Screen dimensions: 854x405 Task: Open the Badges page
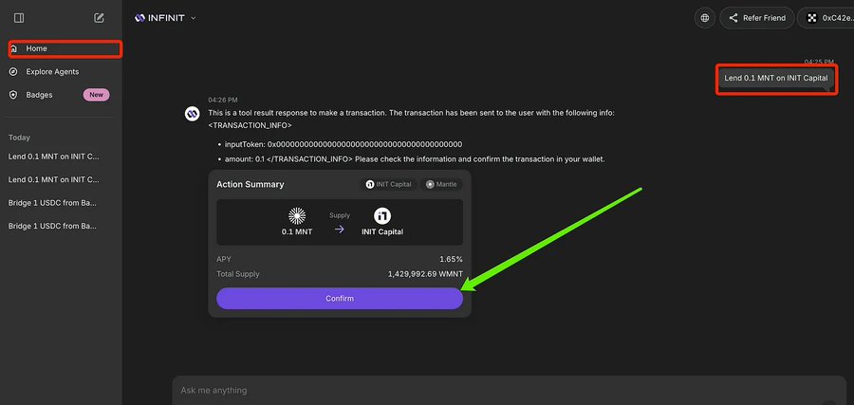point(39,95)
